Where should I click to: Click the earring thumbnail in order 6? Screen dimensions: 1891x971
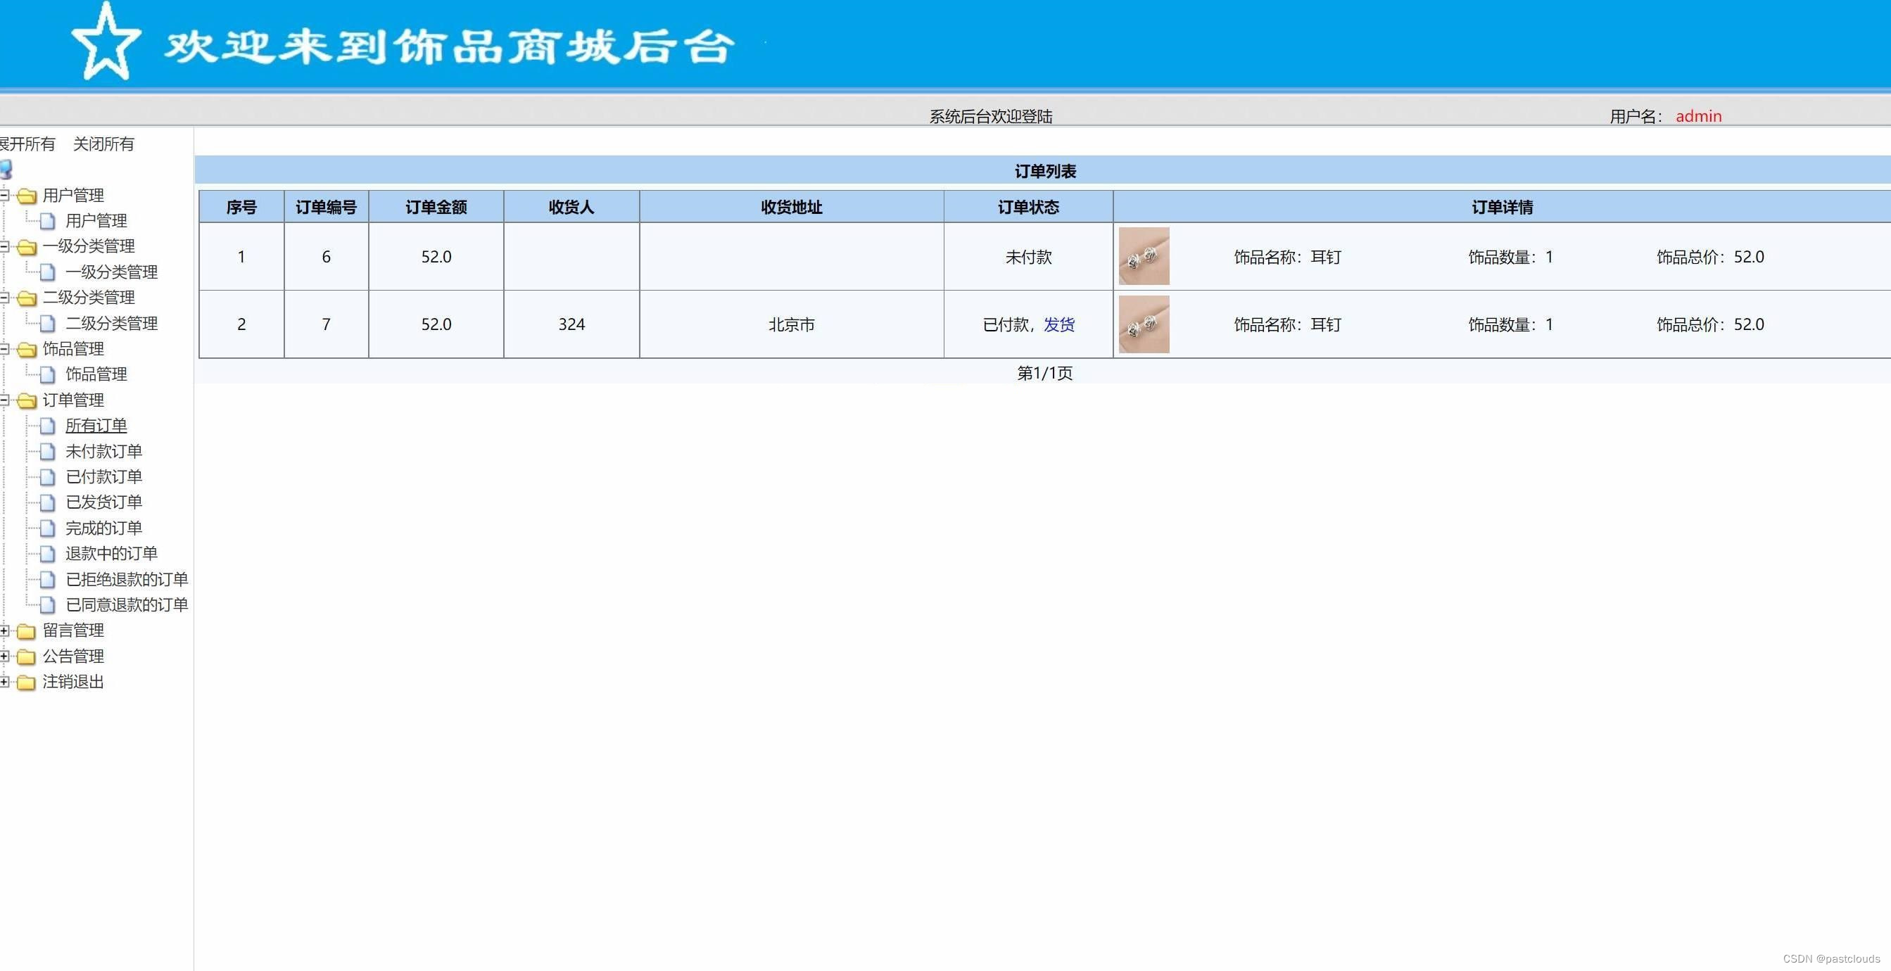(1144, 257)
